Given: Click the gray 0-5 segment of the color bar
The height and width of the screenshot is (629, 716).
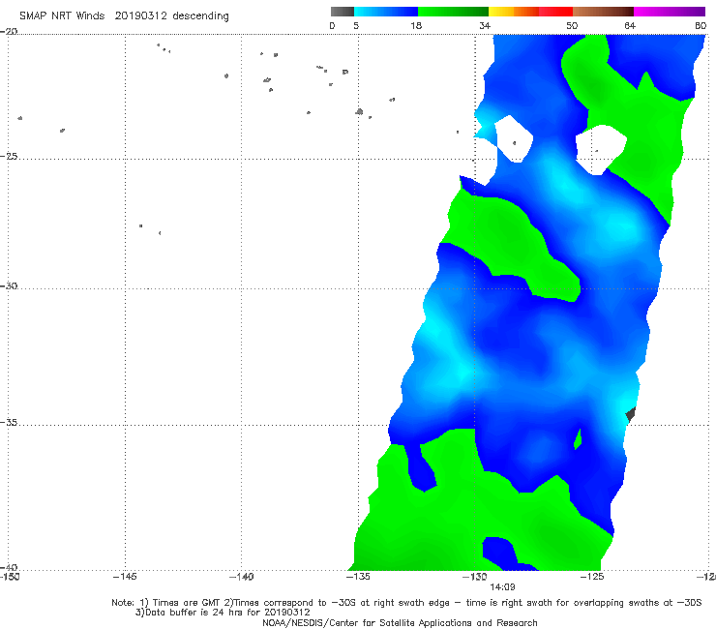Looking at the screenshot, I should (343, 12).
